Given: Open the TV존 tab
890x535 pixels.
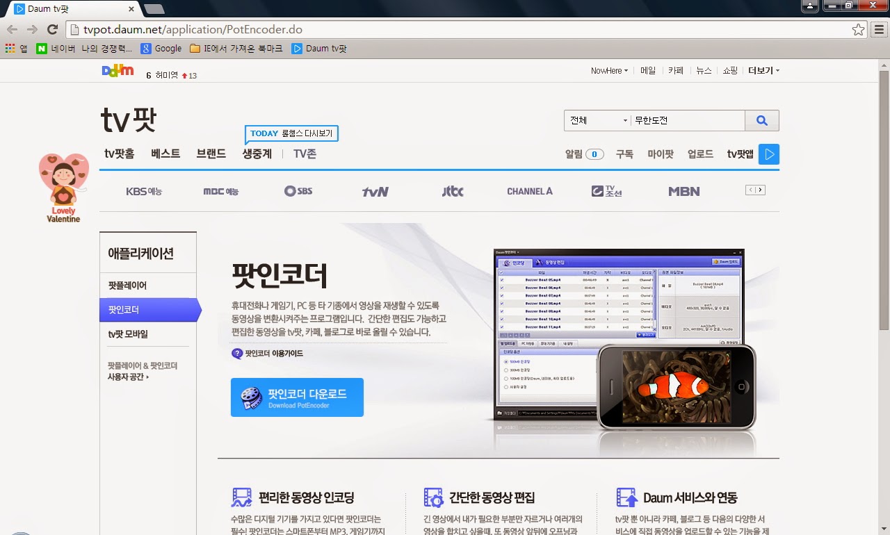Looking at the screenshot, I should 305,154.
